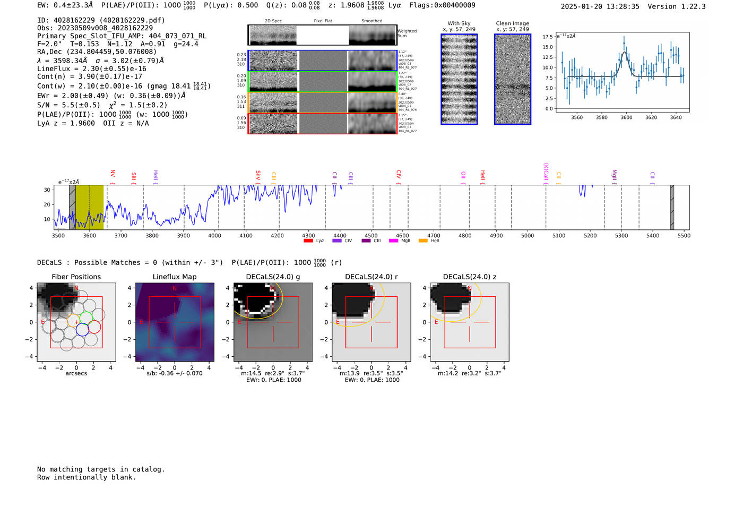Viewport: 743px width, 506px height.
Task: Click the 'm:13.9 re:3.5"' caption under r image
Action: point(355,373)
